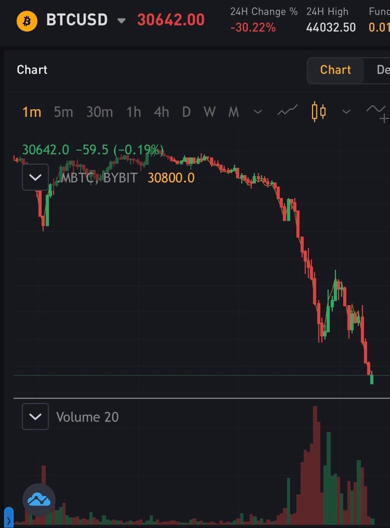
Task: Select the line chart type icon
Action: point(287,111)
